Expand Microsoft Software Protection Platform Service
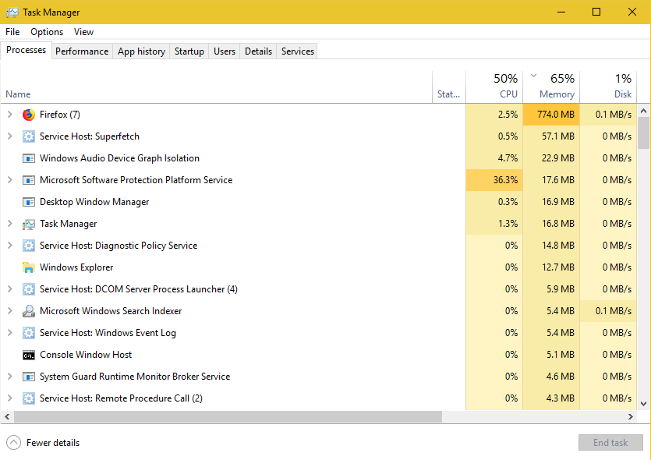The image size is (651, 460). 10,180
